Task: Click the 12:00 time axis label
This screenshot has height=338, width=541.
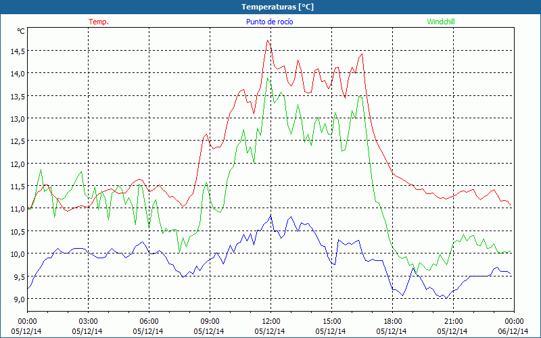Action: [x=270, y=322]
